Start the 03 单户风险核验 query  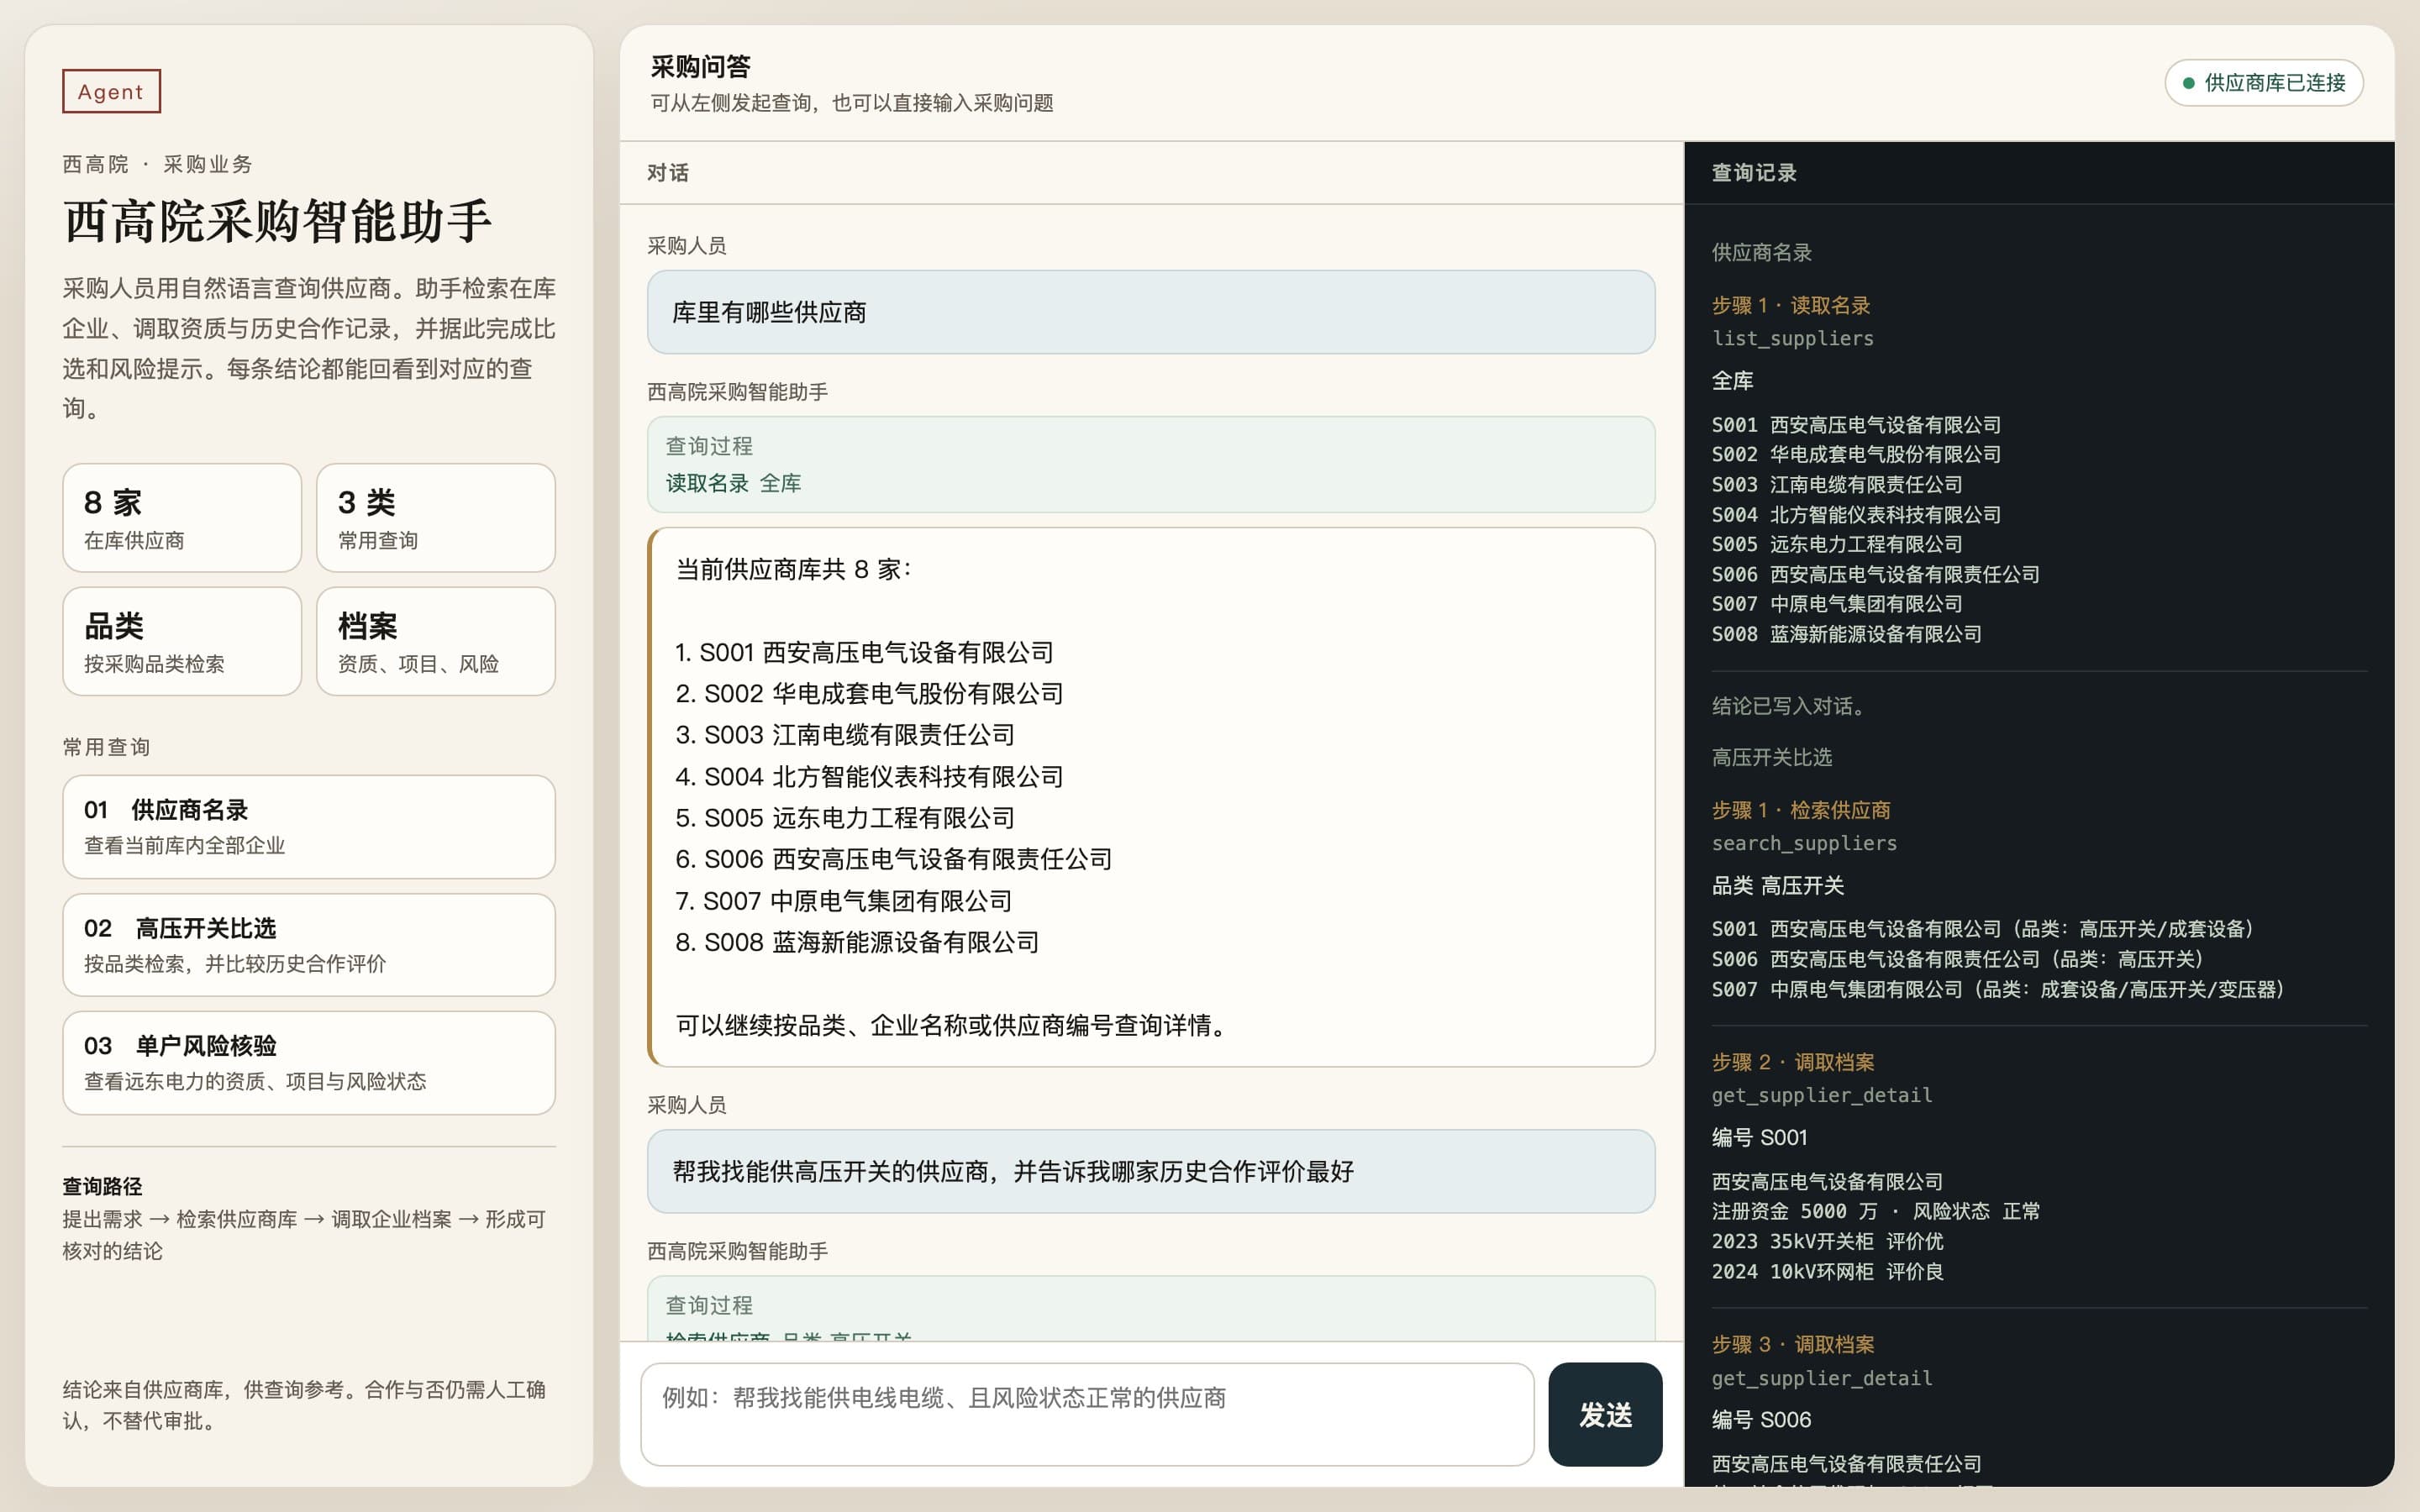point(309,1063)
